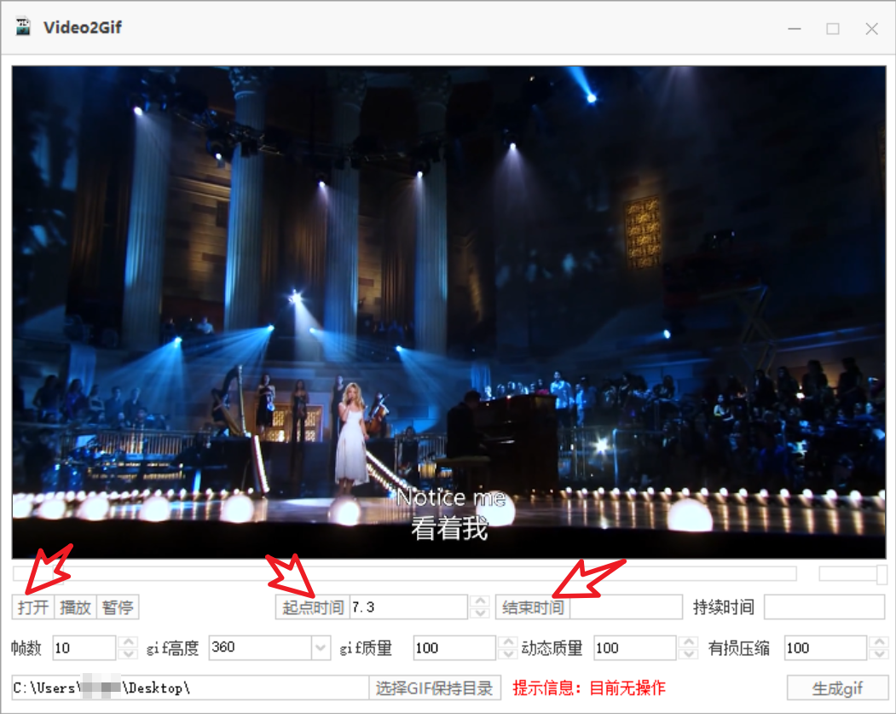Increase gif质量 with the up arrow
896x714 pixels.
(508, 642)
